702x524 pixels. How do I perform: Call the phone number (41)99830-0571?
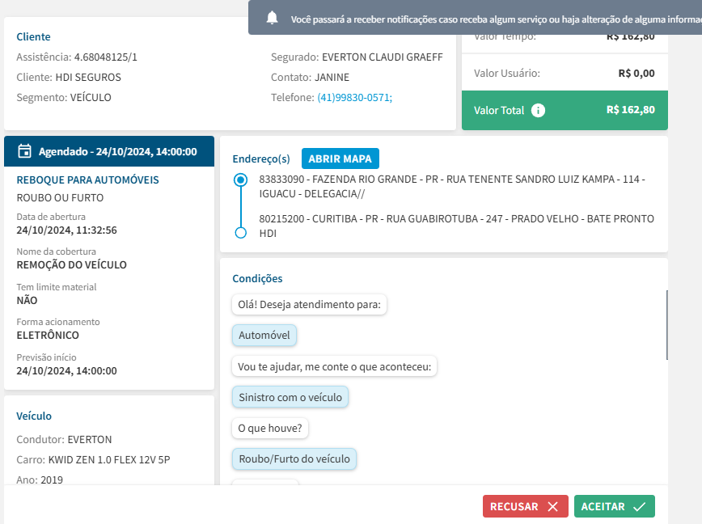click(354, 98)
